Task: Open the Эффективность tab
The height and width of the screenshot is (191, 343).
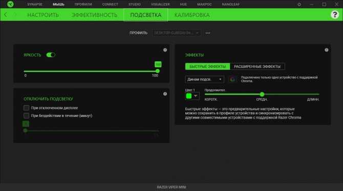Action: coord(95,15)
